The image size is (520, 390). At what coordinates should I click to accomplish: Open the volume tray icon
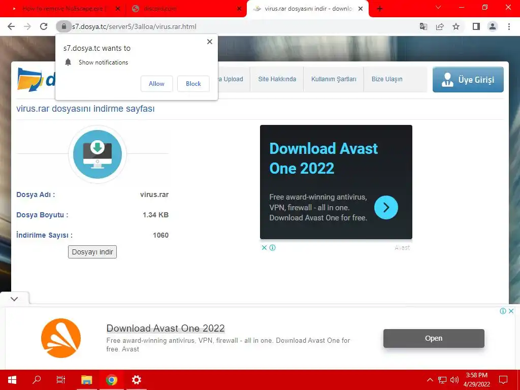[454, 380]
